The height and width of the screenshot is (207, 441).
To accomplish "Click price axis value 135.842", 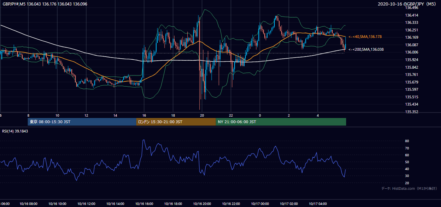I will [x=412, y=67].
